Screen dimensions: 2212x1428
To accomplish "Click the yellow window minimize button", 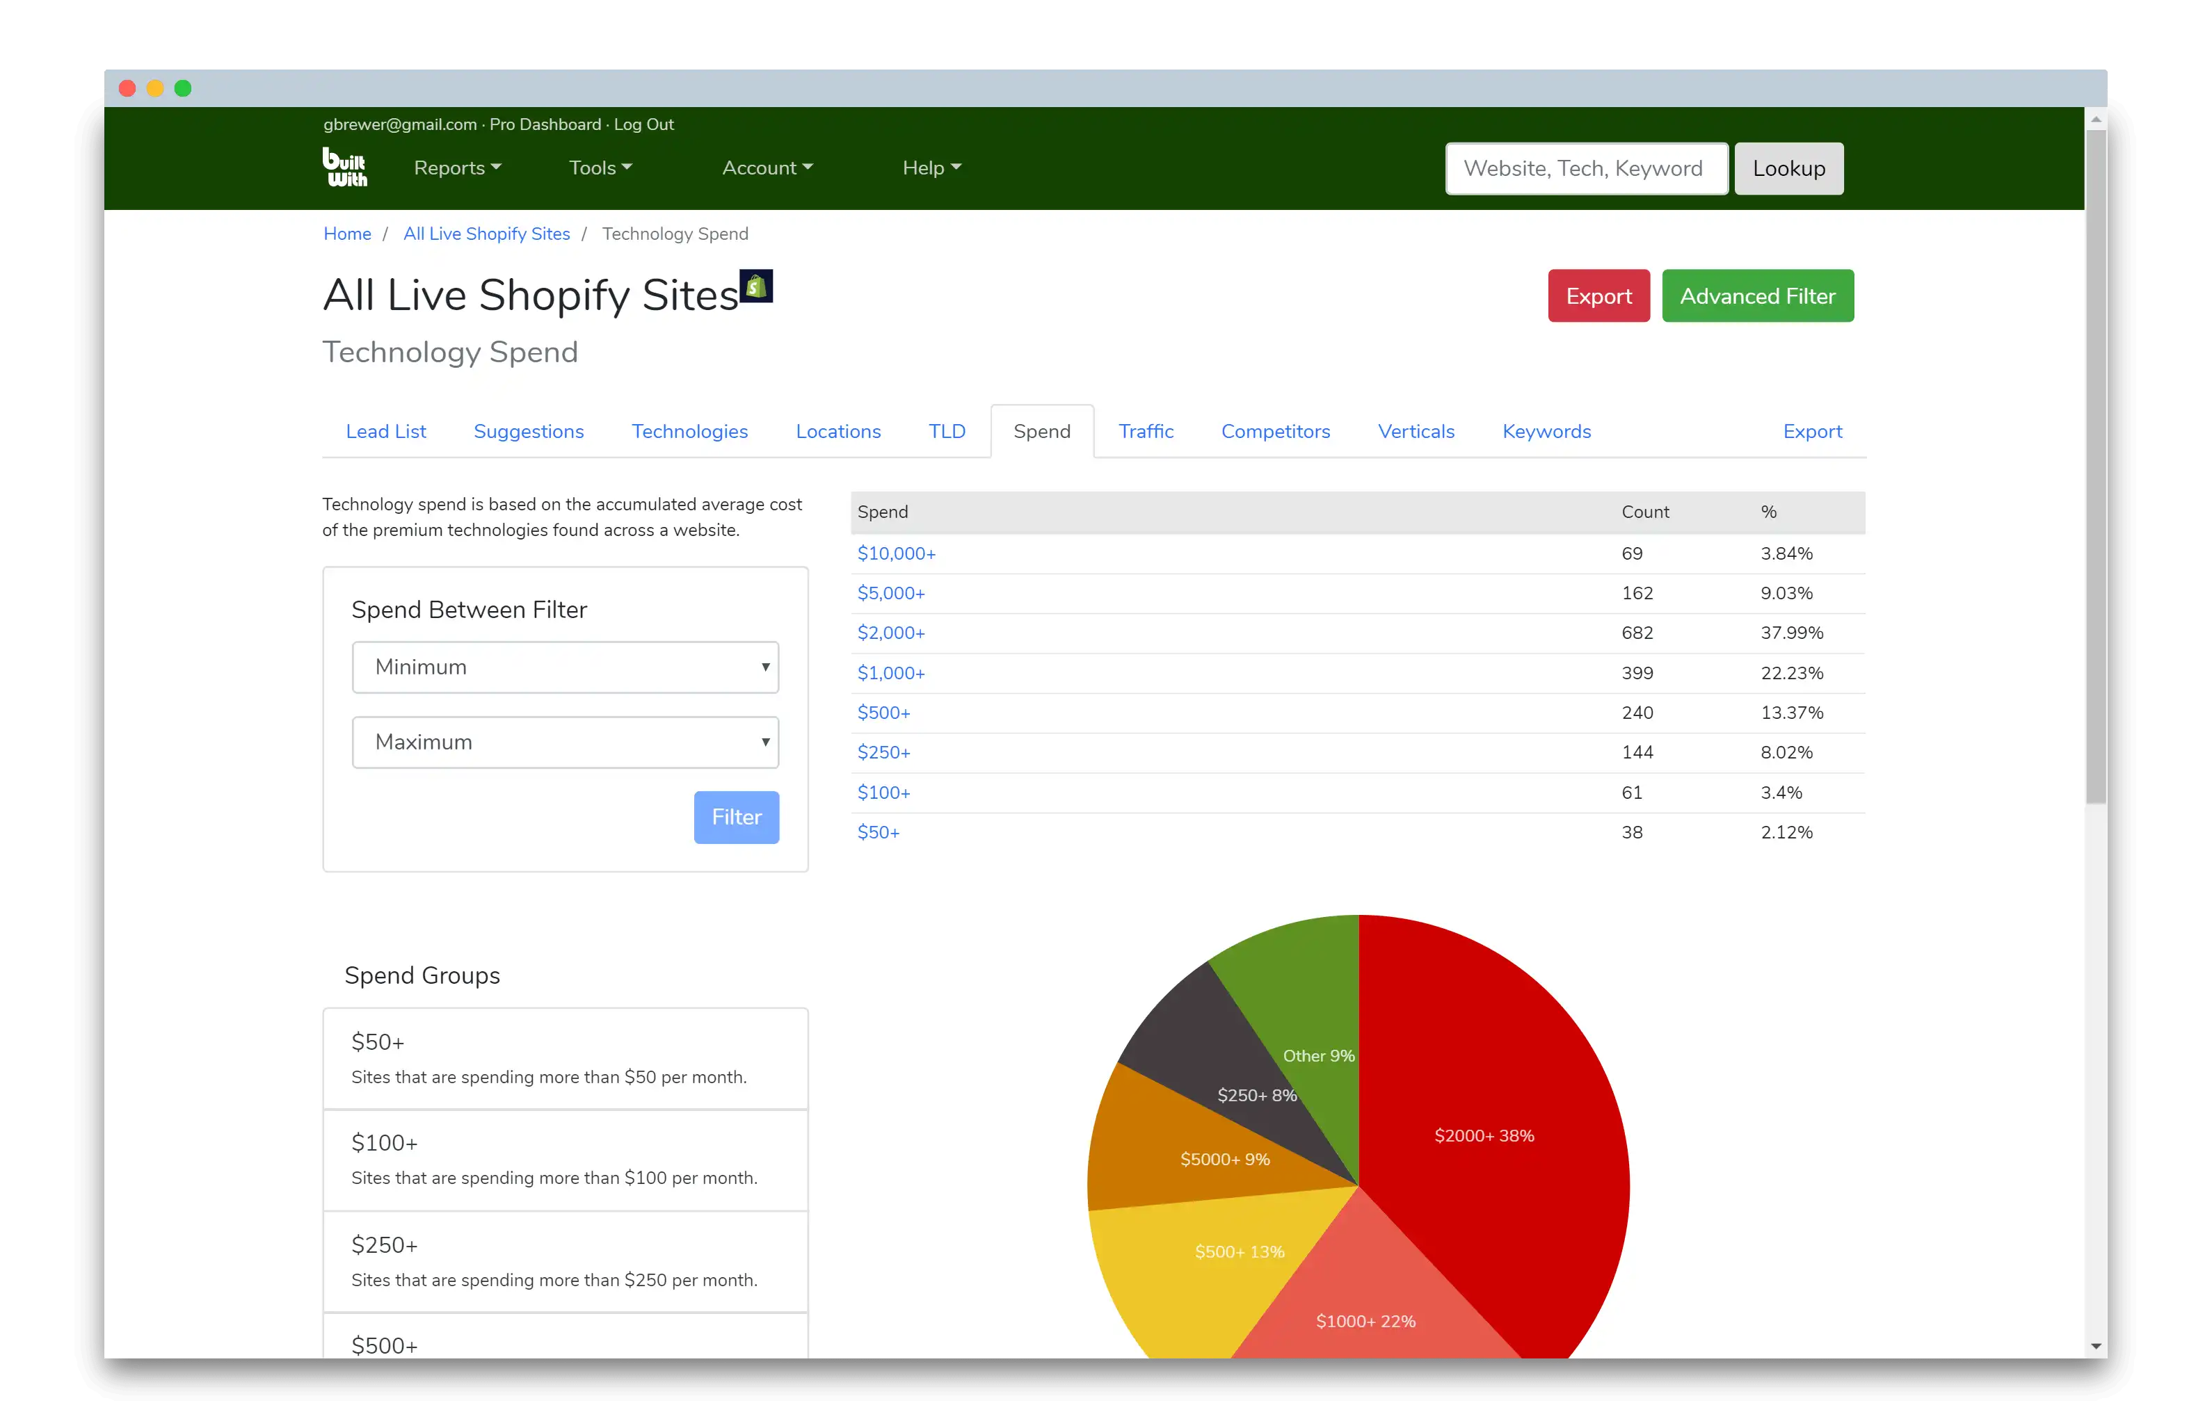I will pos(156,88).
